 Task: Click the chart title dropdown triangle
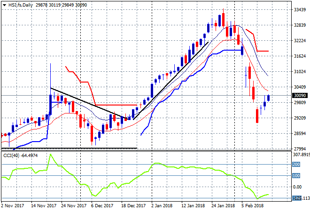point(4,5)
